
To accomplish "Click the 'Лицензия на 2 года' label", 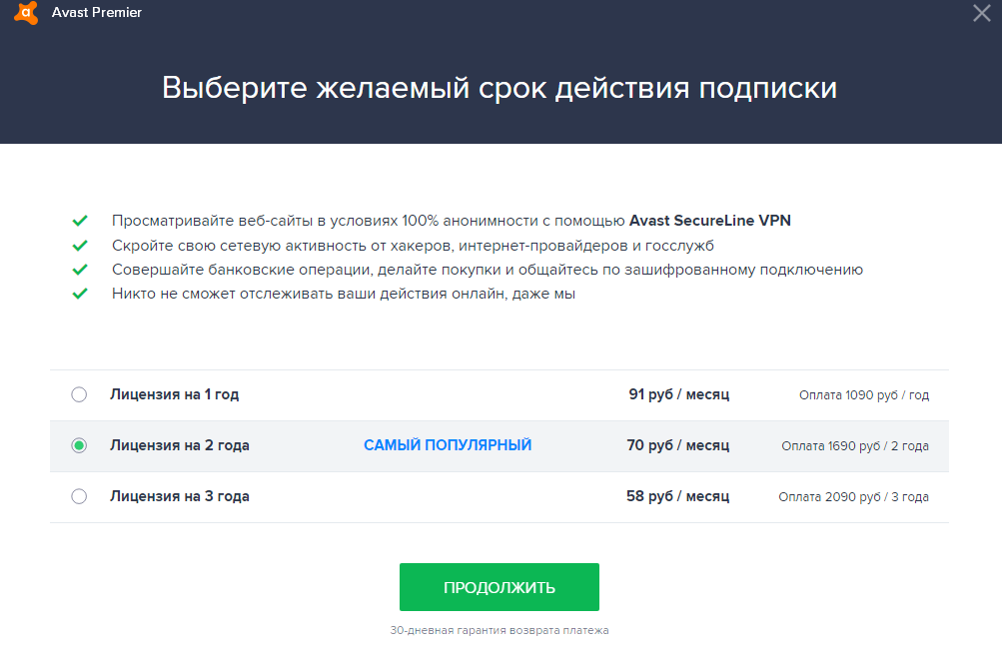I will (180, 445).
